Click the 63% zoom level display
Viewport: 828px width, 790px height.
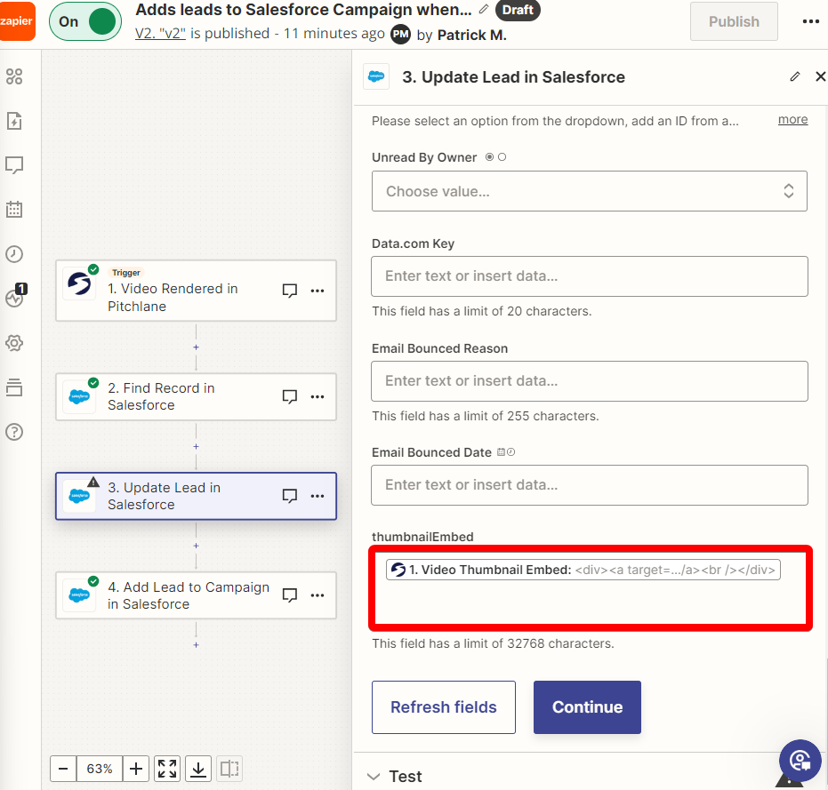[100, 769]
